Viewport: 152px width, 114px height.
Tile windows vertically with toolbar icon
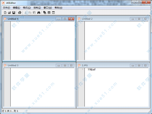point(53,12)
